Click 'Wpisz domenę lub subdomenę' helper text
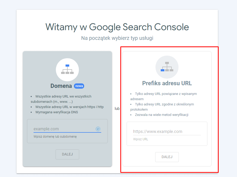Screen dimensions: 237x177 [x=55, y=137]
